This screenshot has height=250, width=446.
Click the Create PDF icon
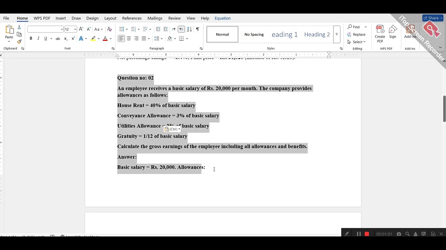pos(380,34)
